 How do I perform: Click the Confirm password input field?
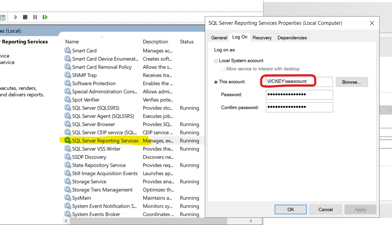coord(299,107)
